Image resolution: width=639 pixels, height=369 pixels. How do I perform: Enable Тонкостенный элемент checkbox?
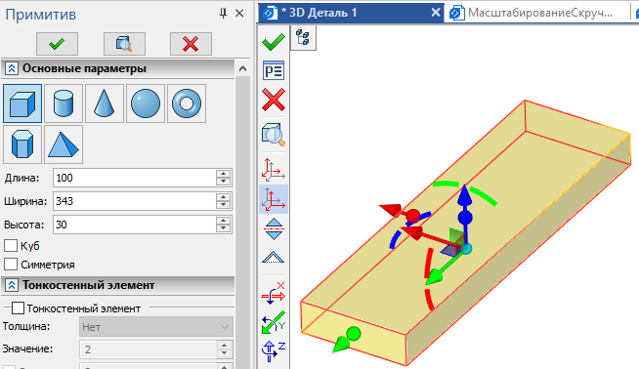[18, 308]
